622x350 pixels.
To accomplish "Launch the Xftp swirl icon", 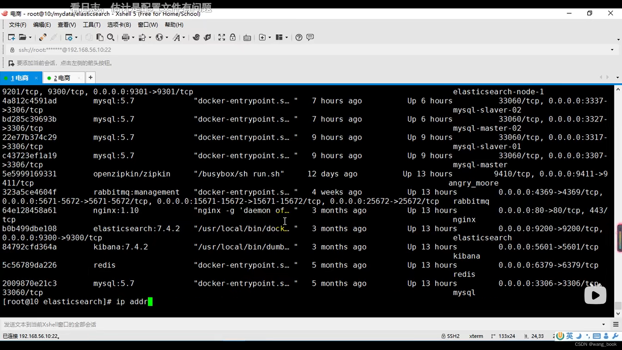I will [x=196, y=37].
